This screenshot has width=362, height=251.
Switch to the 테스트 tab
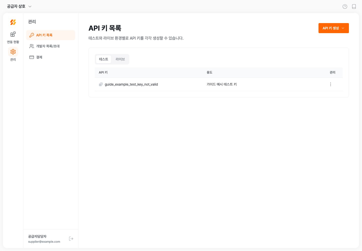[x=104, y=59]
